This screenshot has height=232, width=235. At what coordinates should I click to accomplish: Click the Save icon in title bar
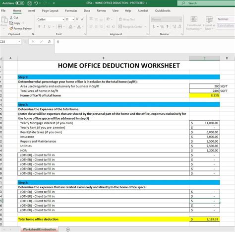coord(29,3)
